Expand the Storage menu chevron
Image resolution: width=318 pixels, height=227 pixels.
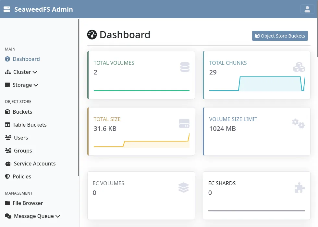(x=36, y=85)
